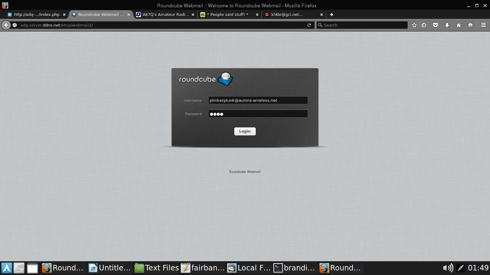Focus the Password input field

pyautogui.click(x=258, y=114)
